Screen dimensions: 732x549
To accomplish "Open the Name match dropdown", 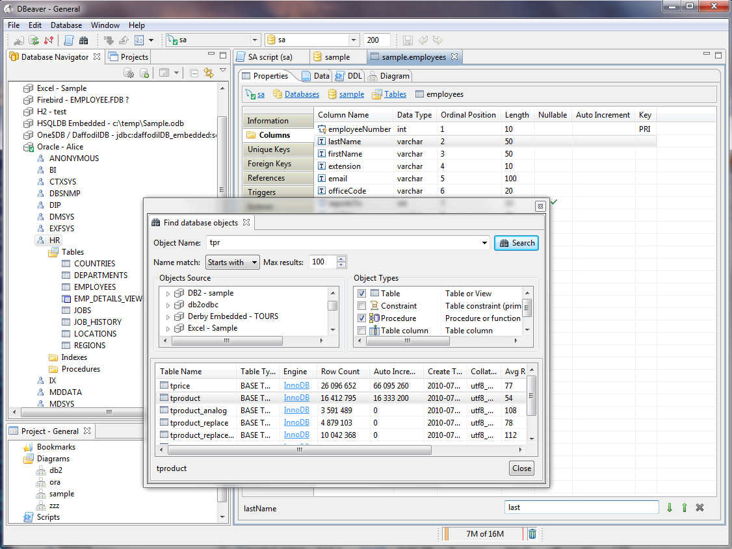I will [x=233, y=262].
